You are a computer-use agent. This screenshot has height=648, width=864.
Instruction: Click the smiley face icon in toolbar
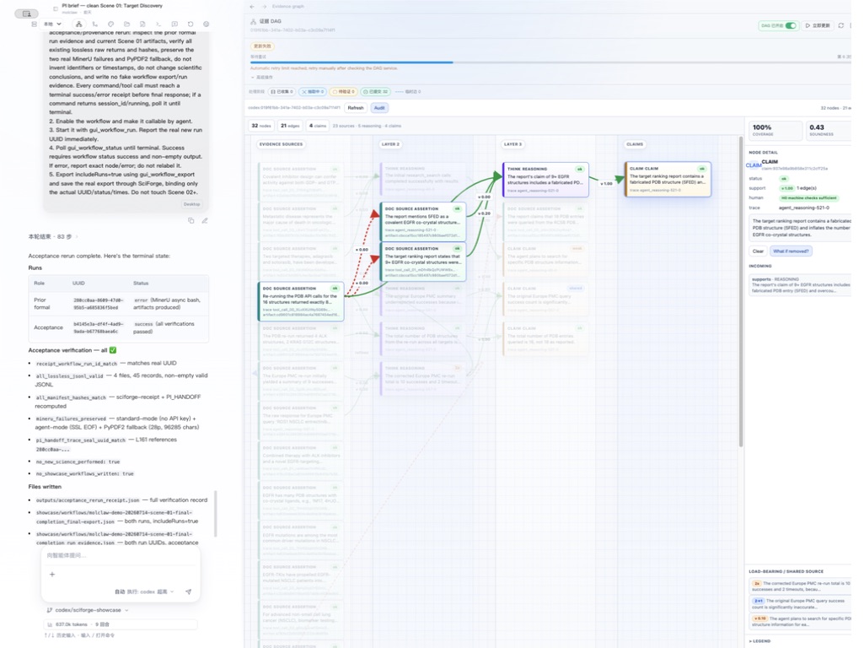point(206,24)
